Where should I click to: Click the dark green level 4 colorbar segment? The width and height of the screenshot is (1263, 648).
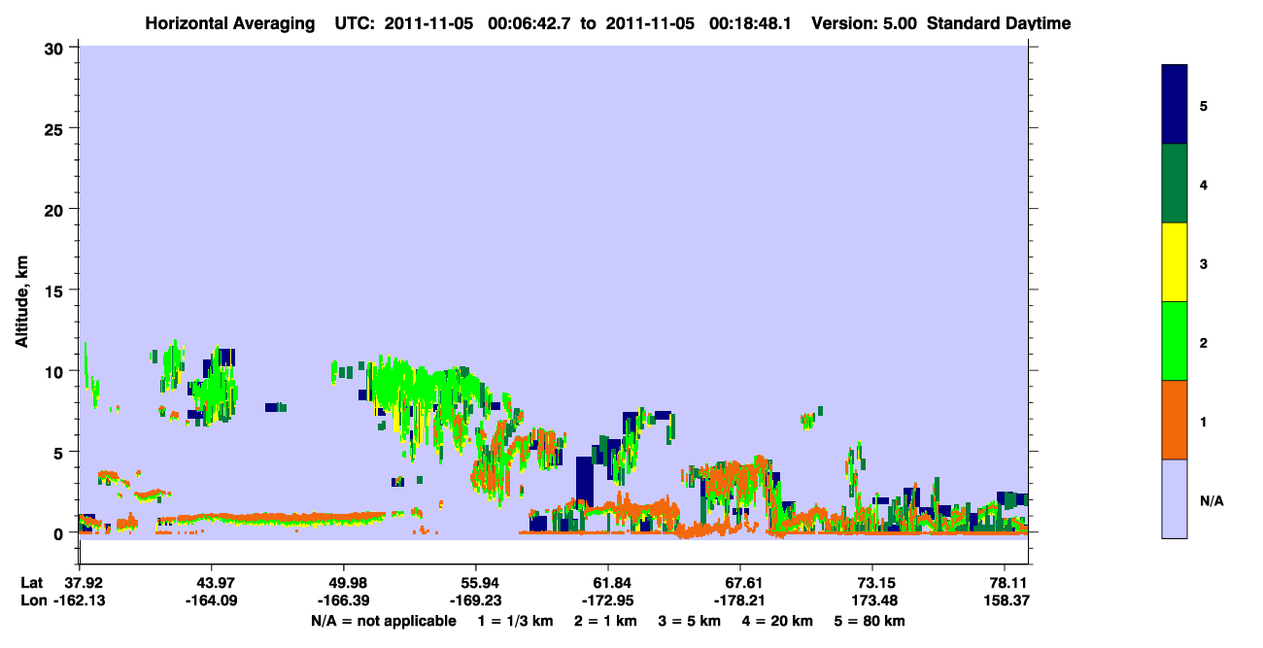pyautogui.click(x=1175, y=184)
